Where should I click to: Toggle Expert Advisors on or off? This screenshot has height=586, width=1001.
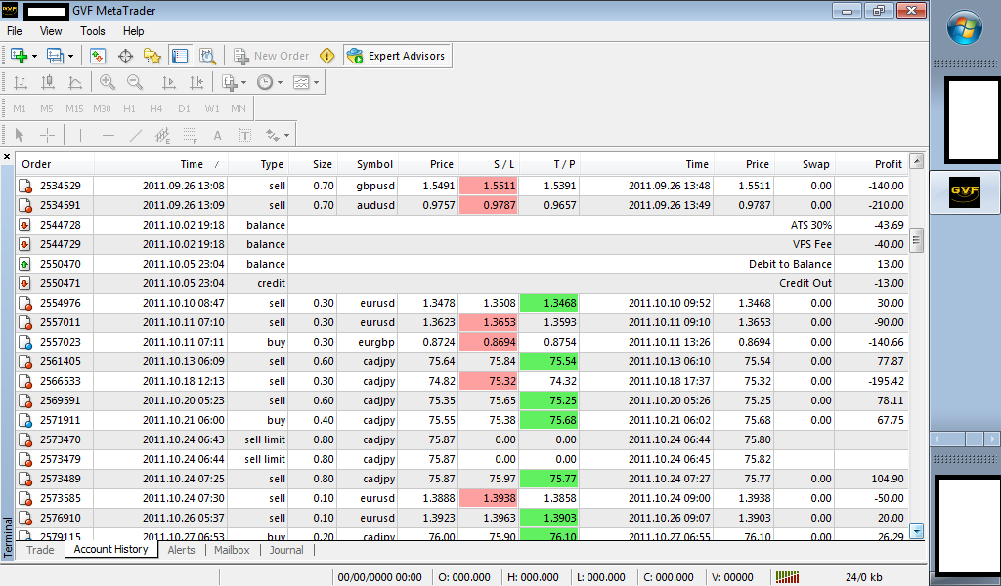[x=397, y=56]
